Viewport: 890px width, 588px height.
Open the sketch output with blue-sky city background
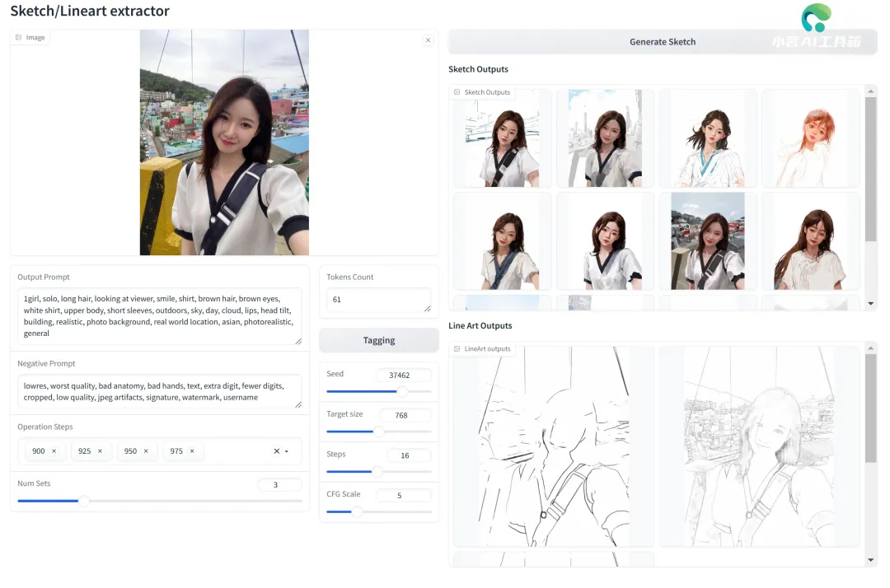[x=605, y=138]
